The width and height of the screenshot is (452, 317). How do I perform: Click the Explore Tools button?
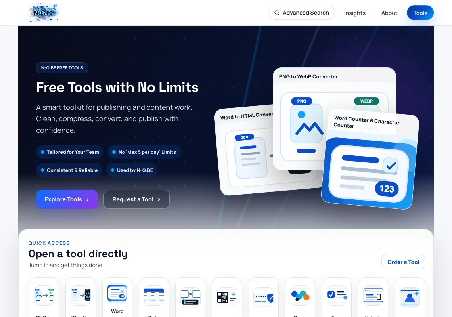67,199
